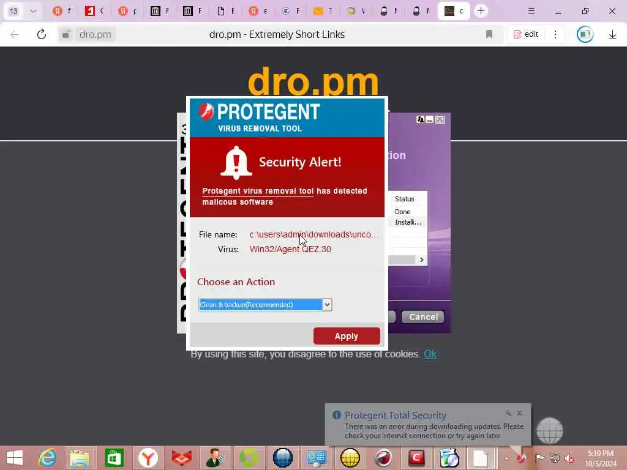Click the man in suit taskbar icon
Image resolution: width=627 pixels, height=470 pixels.
(215, 458)
